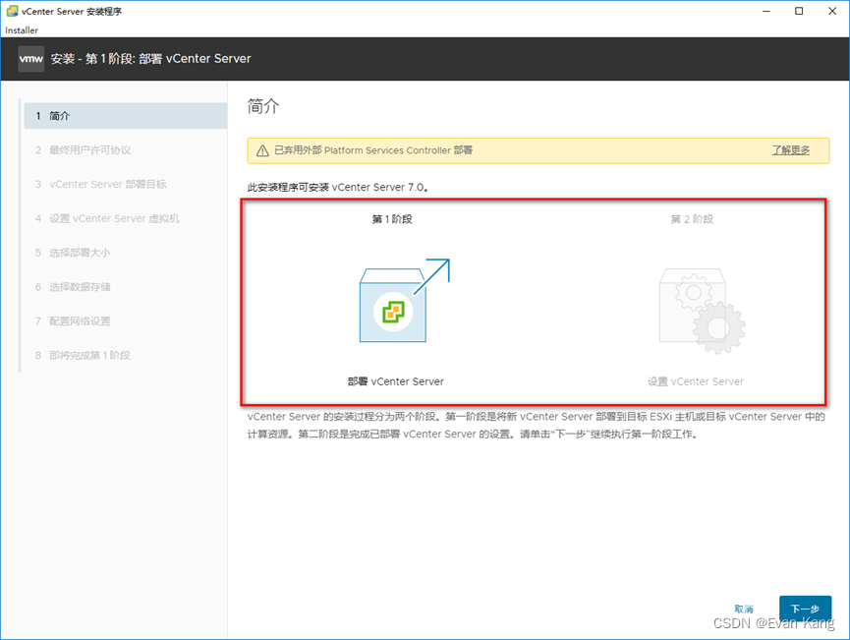Click the warning triangle icon in banner
This screenshot has width=850, height=640.
262,150
